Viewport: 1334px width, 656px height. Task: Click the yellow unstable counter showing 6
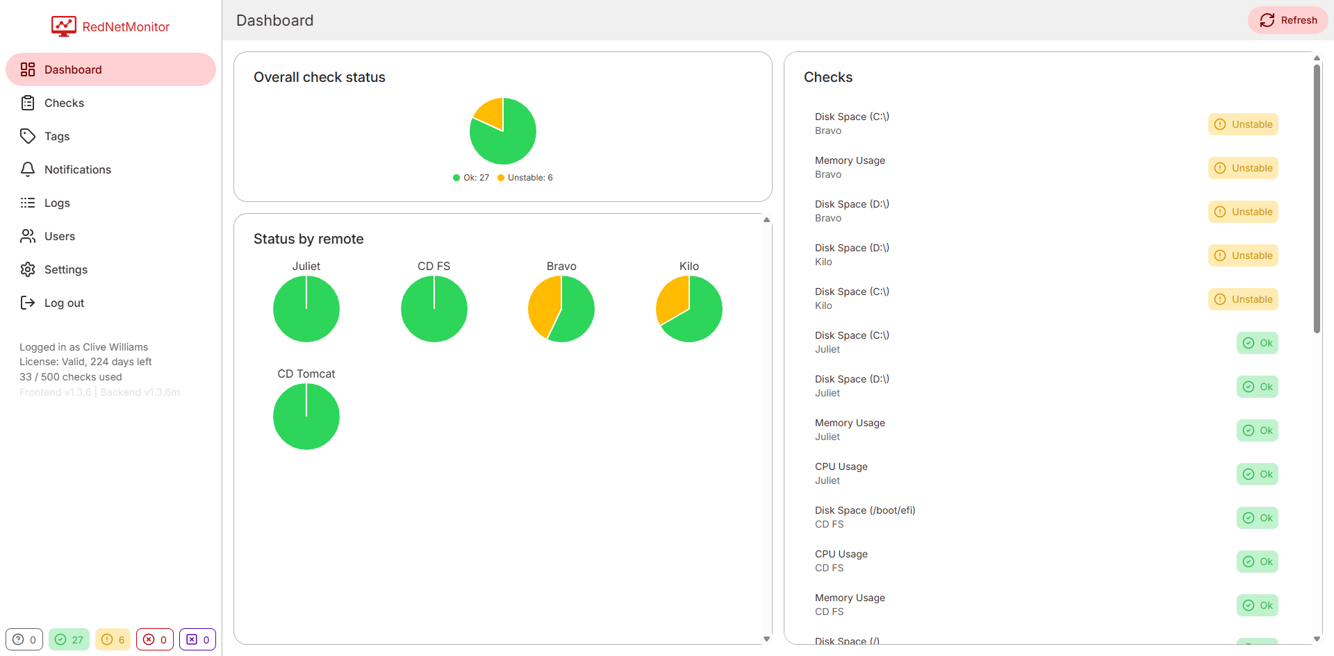113,639
